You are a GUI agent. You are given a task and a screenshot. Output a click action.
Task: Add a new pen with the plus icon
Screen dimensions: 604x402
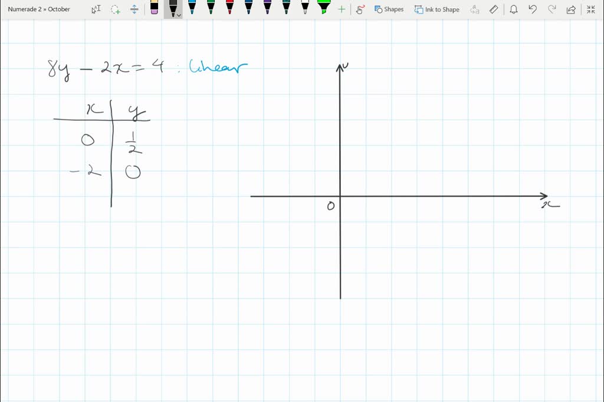(x=341, y=9)
